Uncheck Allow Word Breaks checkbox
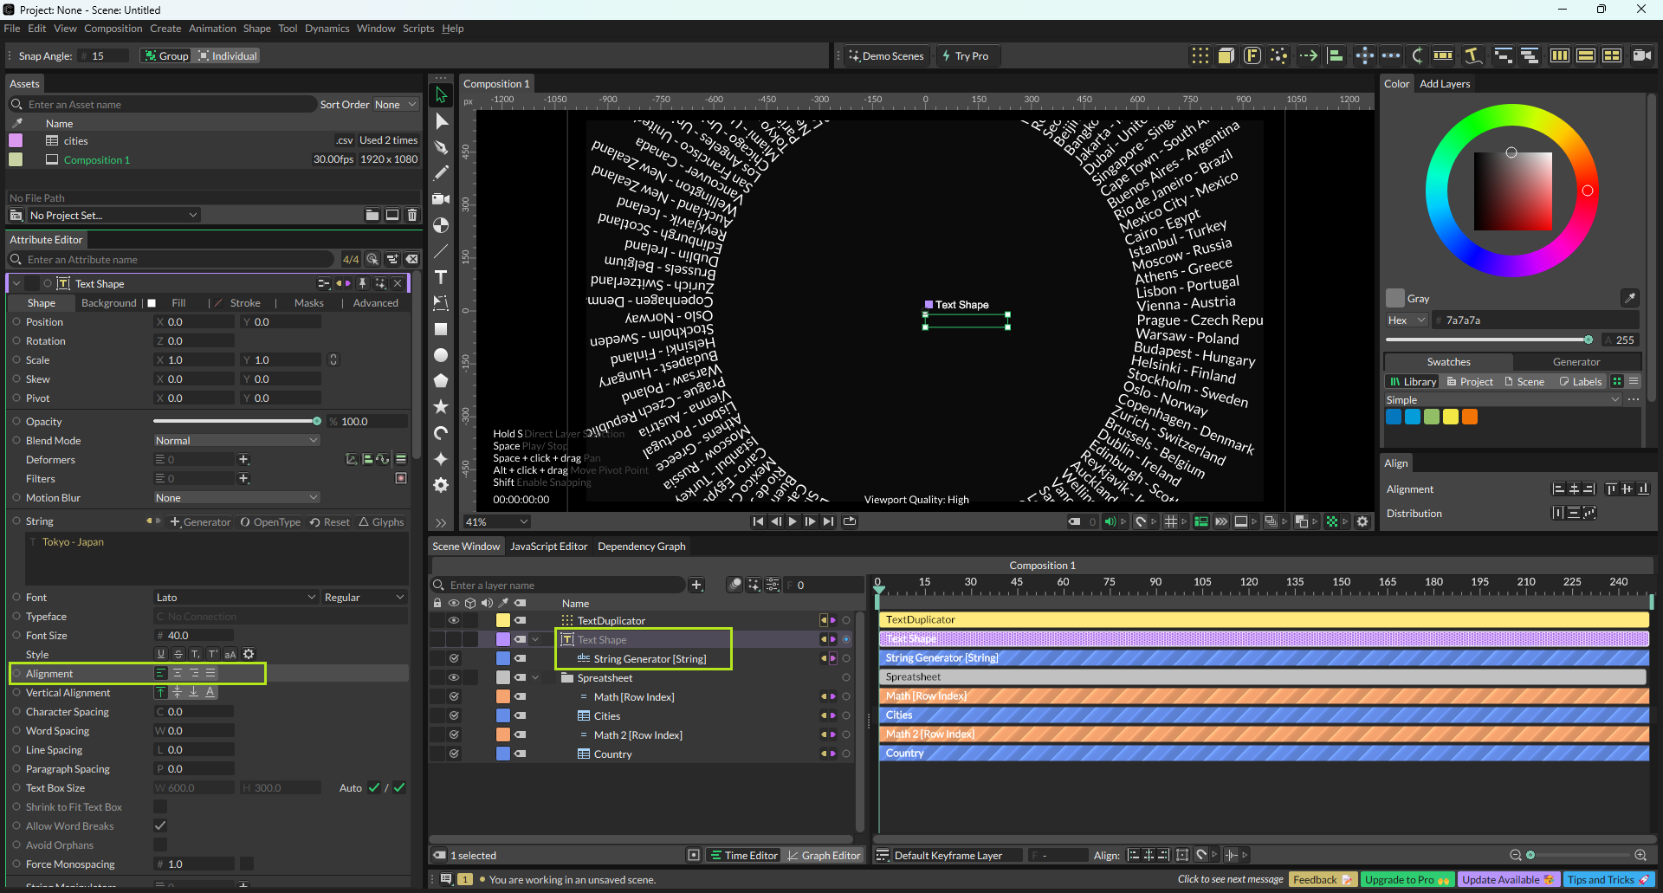Image resolution: width=1663 pixels, height=893 pixels. [x=160, y=826]
